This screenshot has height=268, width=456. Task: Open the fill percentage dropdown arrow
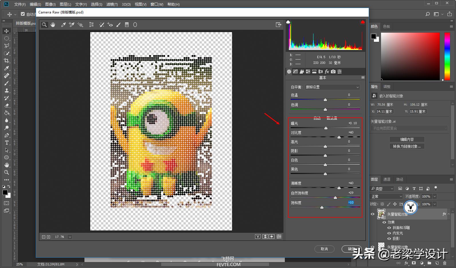coord(435,204)
